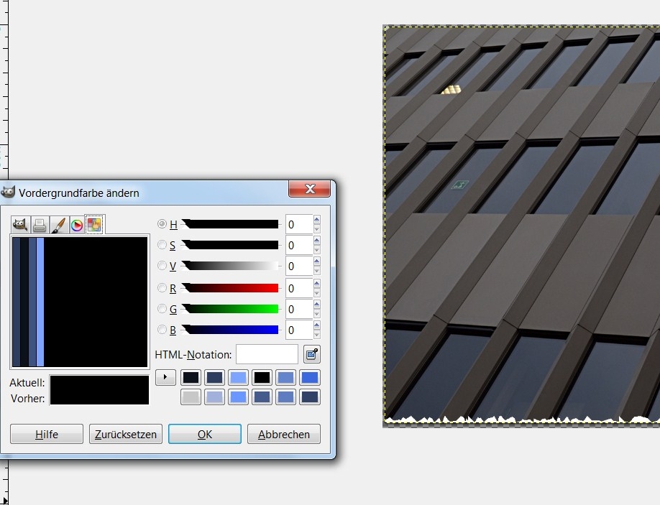The height and width of the screenshot is (505, 660).
Task: Increase B value with up arrow
Action: 316,325
